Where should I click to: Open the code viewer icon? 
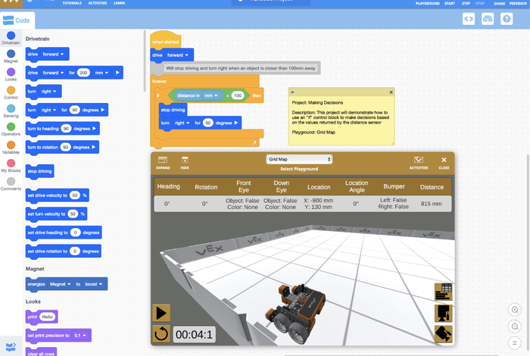tap(469, 19)
